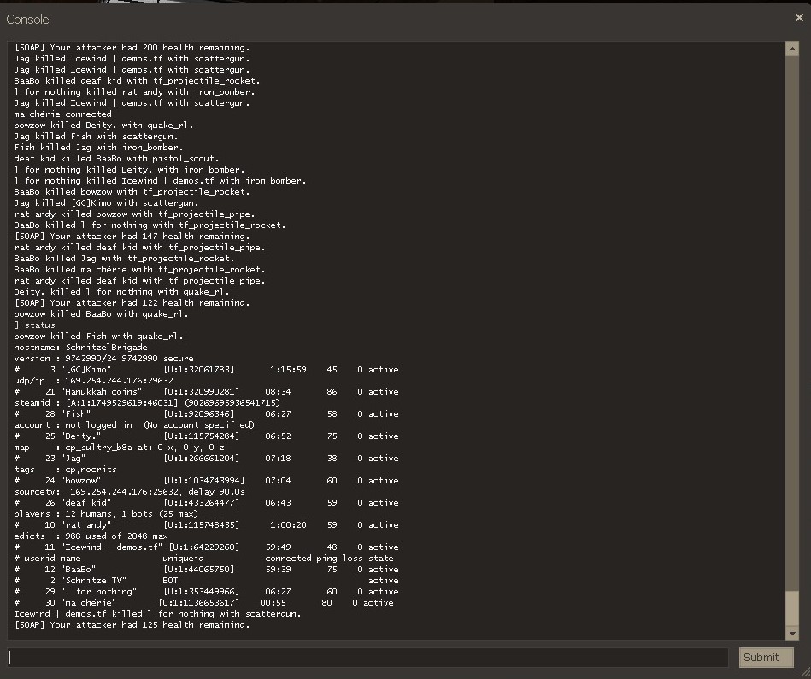The width and height of the screenshot is (811, 679).
Task: Click the "] status" command line
Action: [x=35, y=325]
